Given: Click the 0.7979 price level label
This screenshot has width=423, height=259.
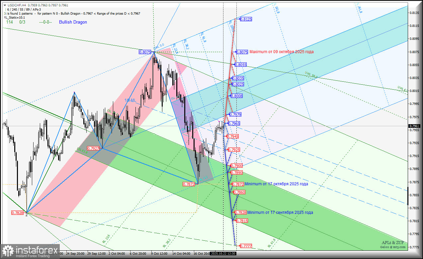Looking at the screenshot, I should [235, 115].
